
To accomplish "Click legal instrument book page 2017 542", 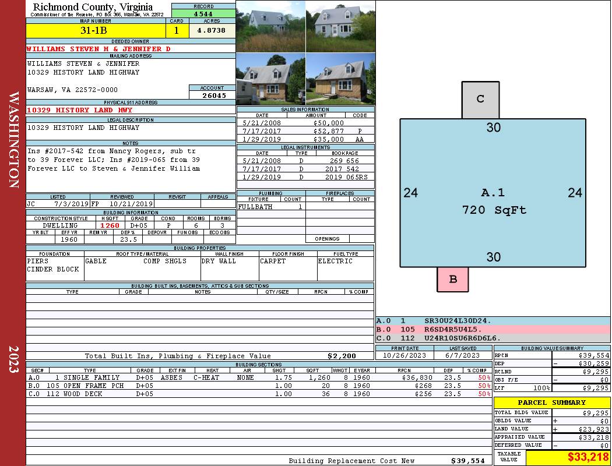I will pyautogui.click(x=342, y=169).
